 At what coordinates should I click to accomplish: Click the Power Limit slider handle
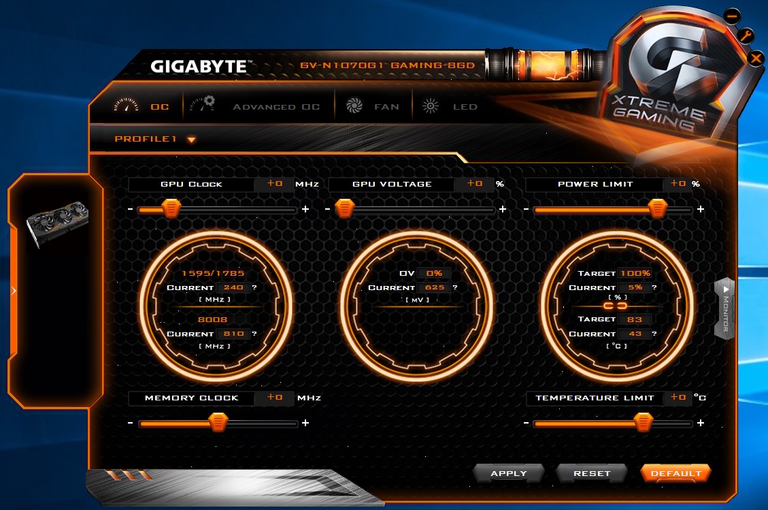[x=658, y=208]
